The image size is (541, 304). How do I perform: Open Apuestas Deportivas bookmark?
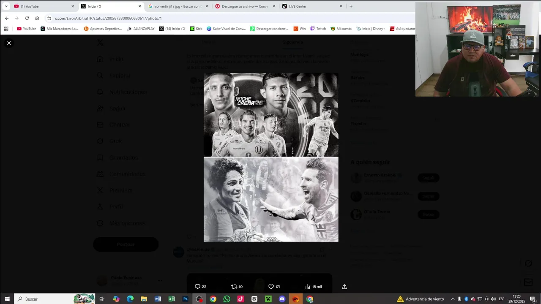click(103, 29)
